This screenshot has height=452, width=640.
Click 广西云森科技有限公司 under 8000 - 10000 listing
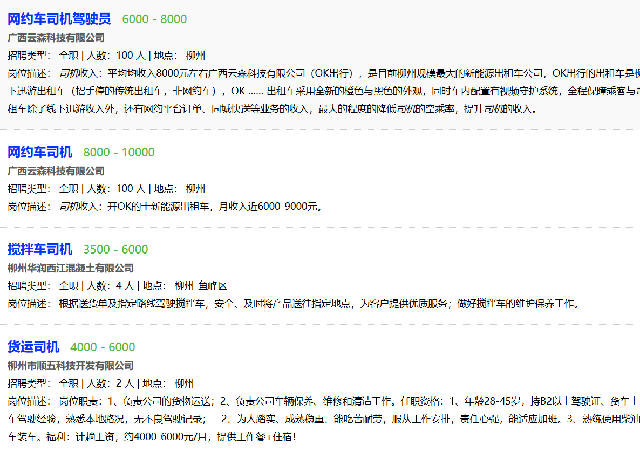(56, 171)
